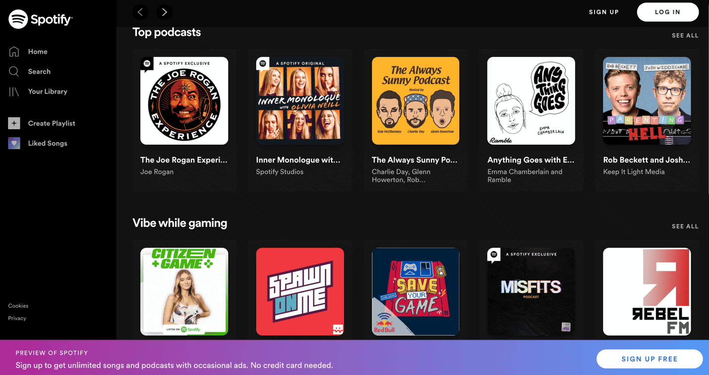This screenshot has height=375, width=709.
Task: Click the Home house icon
Action: 14,52
